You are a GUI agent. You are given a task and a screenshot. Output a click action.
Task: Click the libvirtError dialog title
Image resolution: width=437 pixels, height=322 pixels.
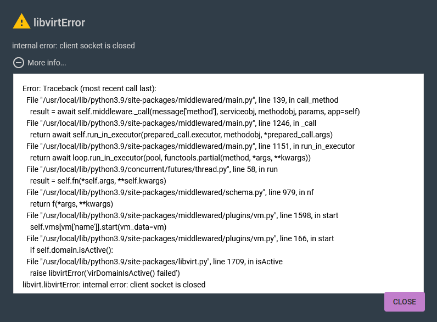tap(59, 23)
